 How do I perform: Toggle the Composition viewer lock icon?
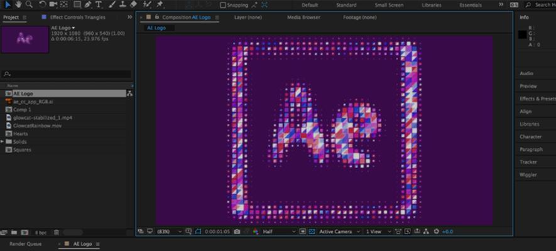[157, 17]
